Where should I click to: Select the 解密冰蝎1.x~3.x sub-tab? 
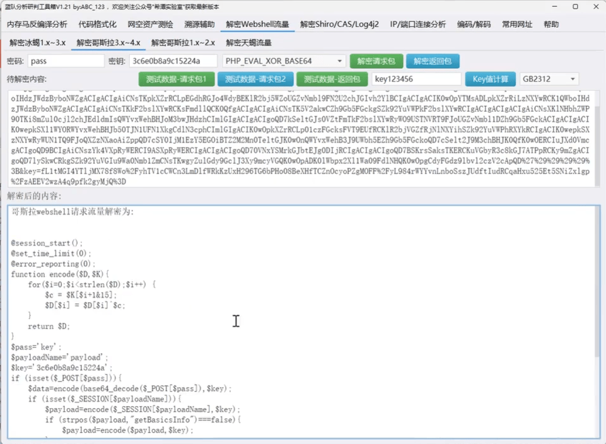pyautogui.click(x=37, y=42)
